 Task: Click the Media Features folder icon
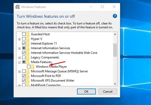tap(28, 62)
